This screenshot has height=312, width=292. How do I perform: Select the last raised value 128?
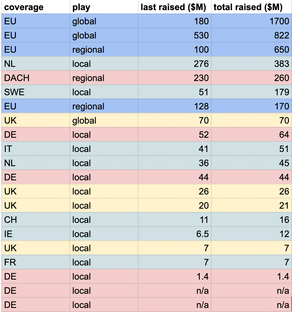[174, 106]
